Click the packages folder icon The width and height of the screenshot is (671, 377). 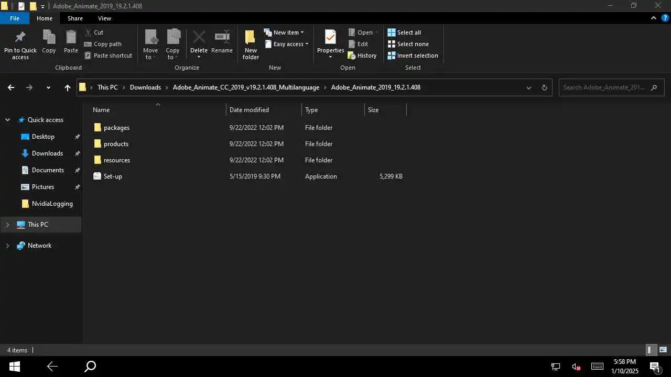(x=97, y=128)
